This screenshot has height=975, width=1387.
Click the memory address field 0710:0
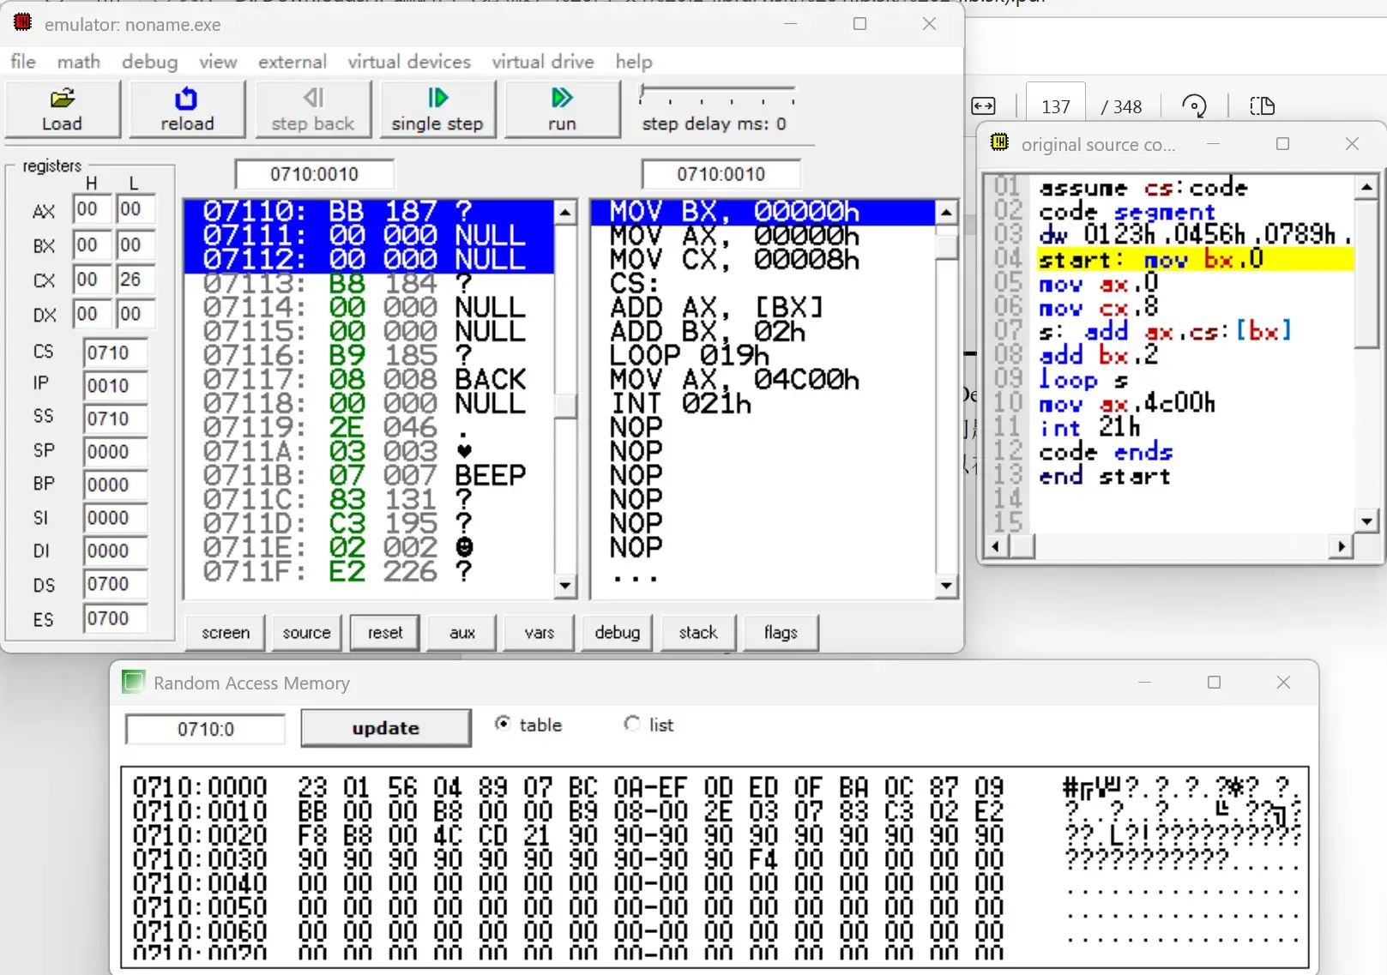206,729
